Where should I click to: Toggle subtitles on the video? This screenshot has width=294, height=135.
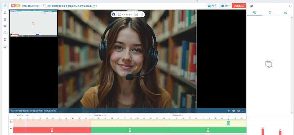(125, 14)
